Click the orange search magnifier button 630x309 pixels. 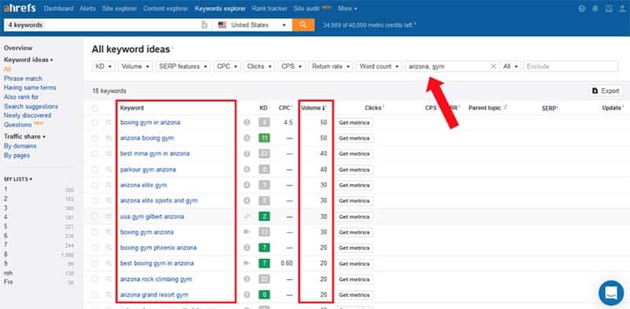[303, 25]
